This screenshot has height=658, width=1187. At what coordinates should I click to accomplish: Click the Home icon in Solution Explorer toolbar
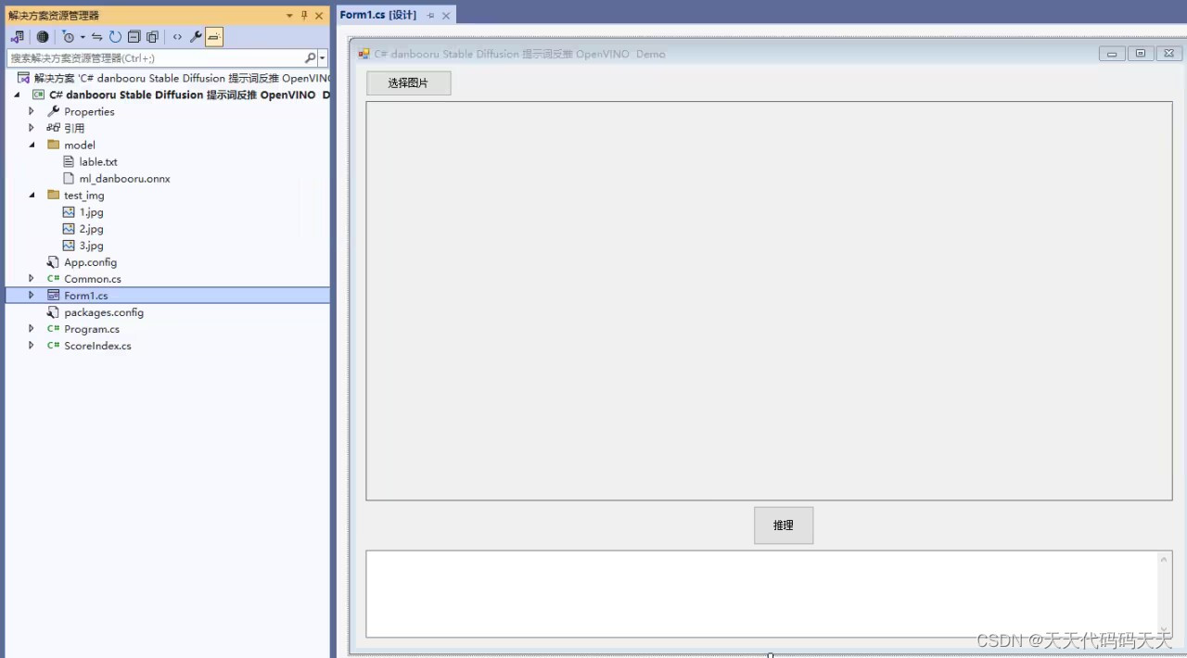pyautogui.click(x=43, y=37)
